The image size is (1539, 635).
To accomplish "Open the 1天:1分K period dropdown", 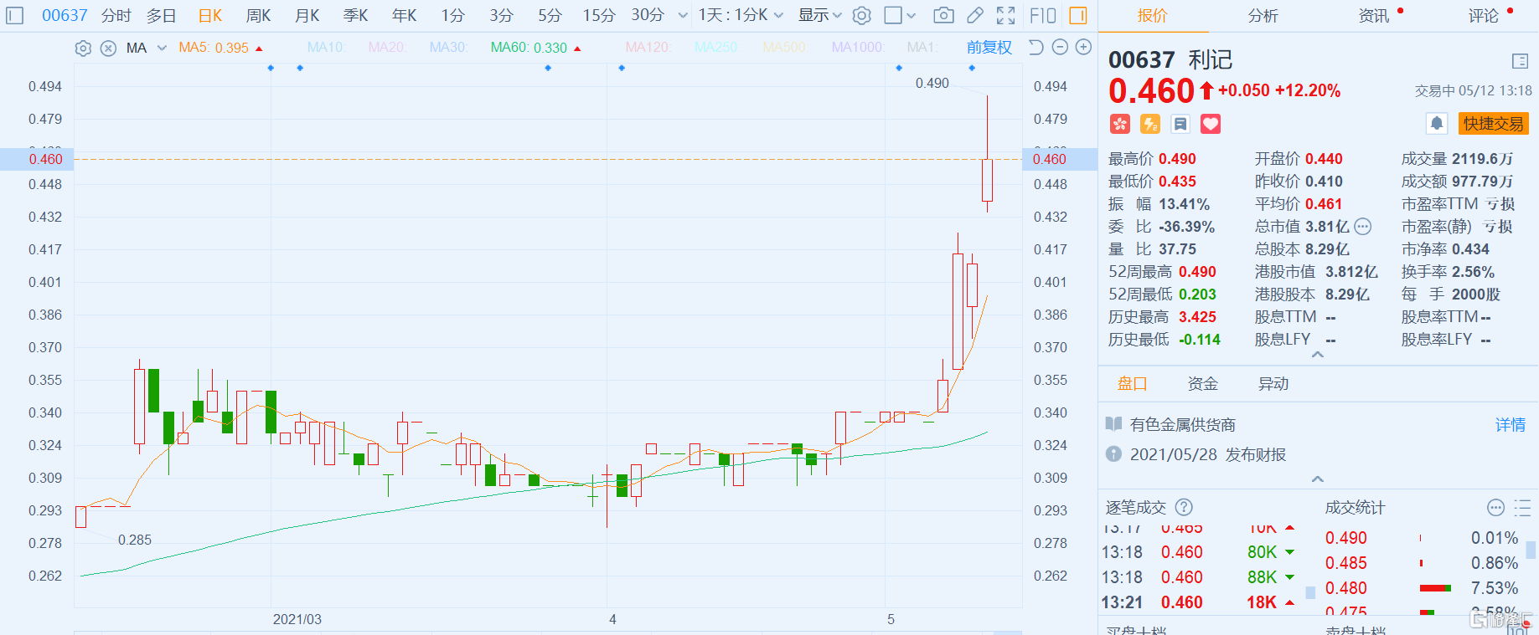I will (741, 15).
